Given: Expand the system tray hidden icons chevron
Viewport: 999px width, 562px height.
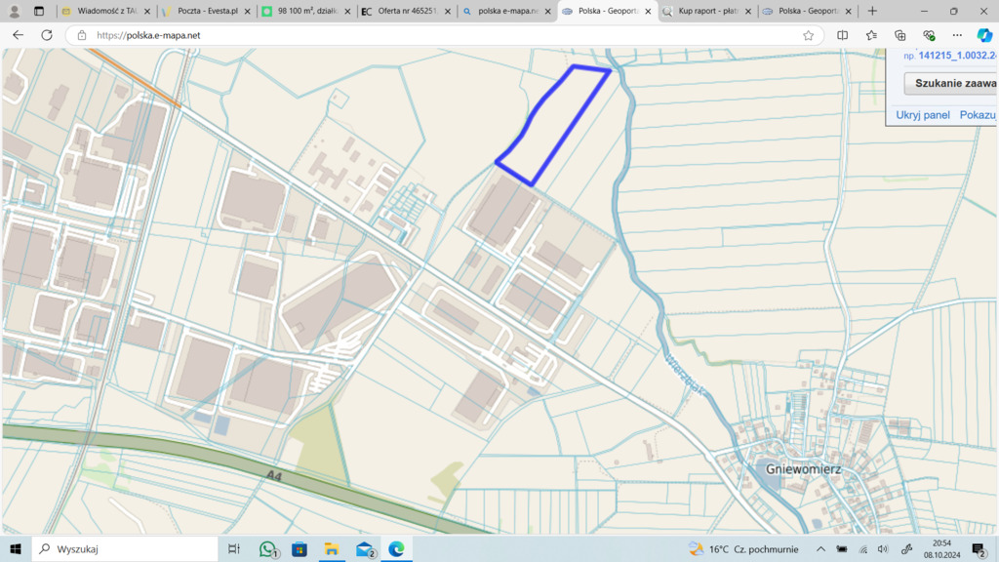Looking at the screenshot, I should coord(820,549).
